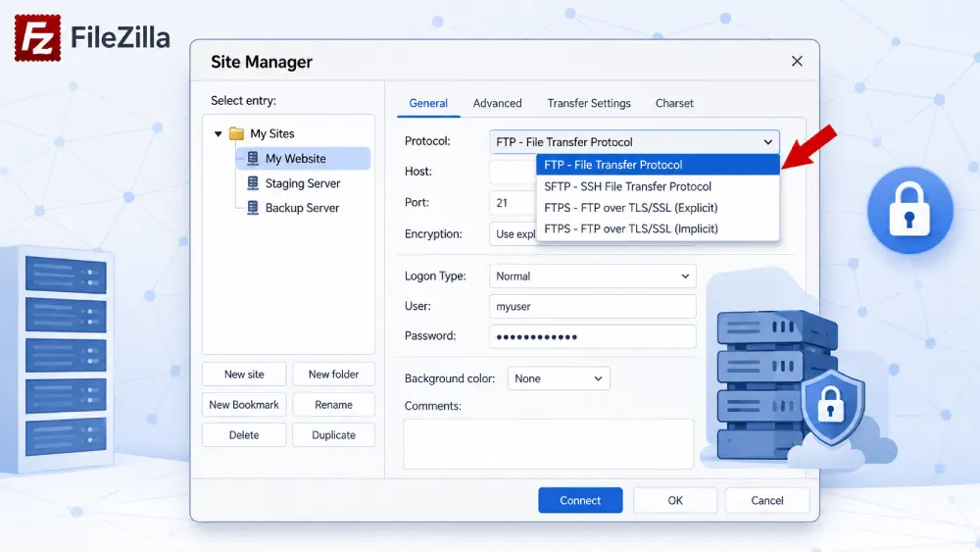Click the Logon Type: label
Image resolution: width=980 pixels, height=552 pixels.
[x=435, y=276]
